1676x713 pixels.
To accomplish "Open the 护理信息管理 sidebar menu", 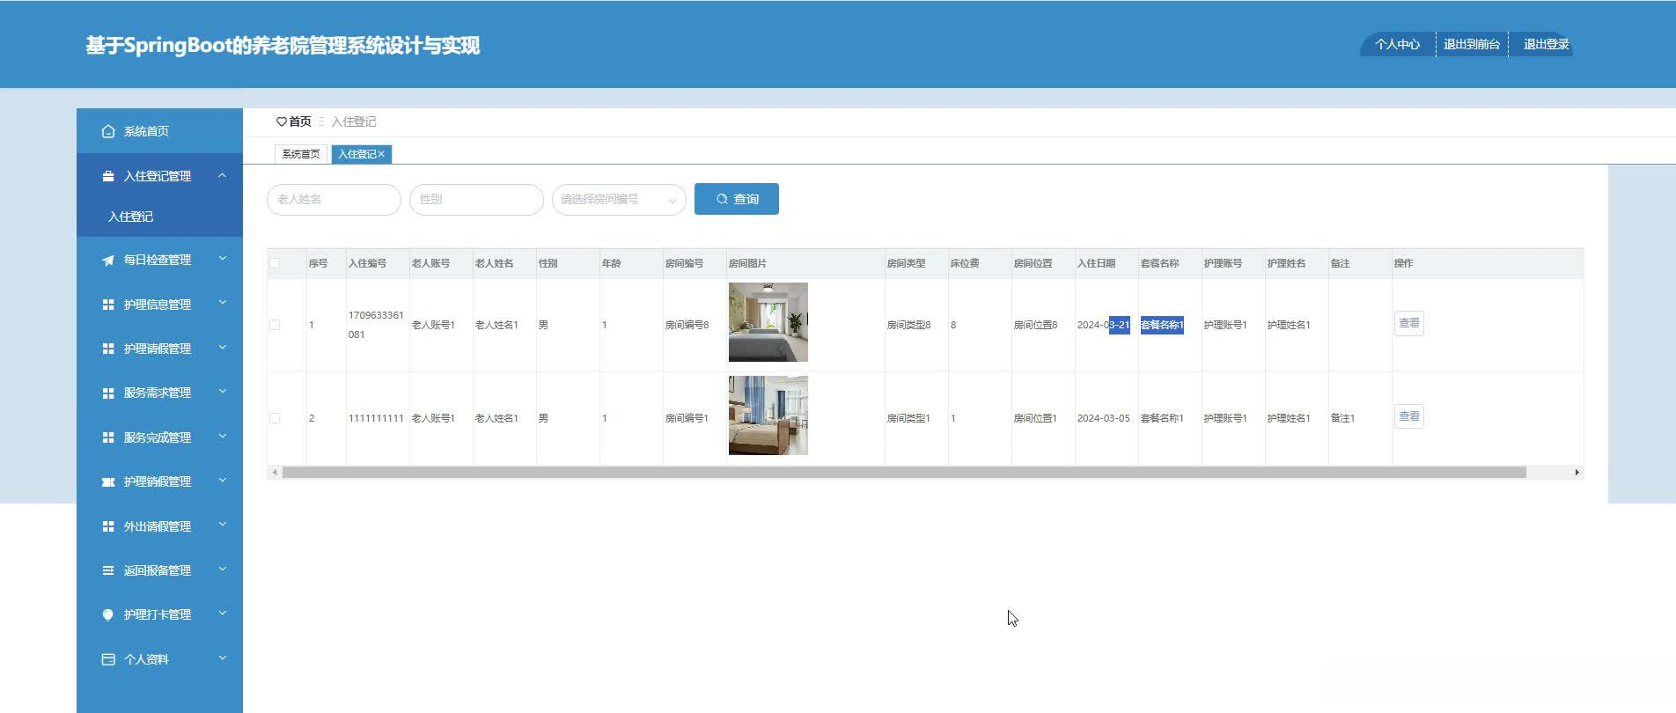I will [x=159, y=305].
